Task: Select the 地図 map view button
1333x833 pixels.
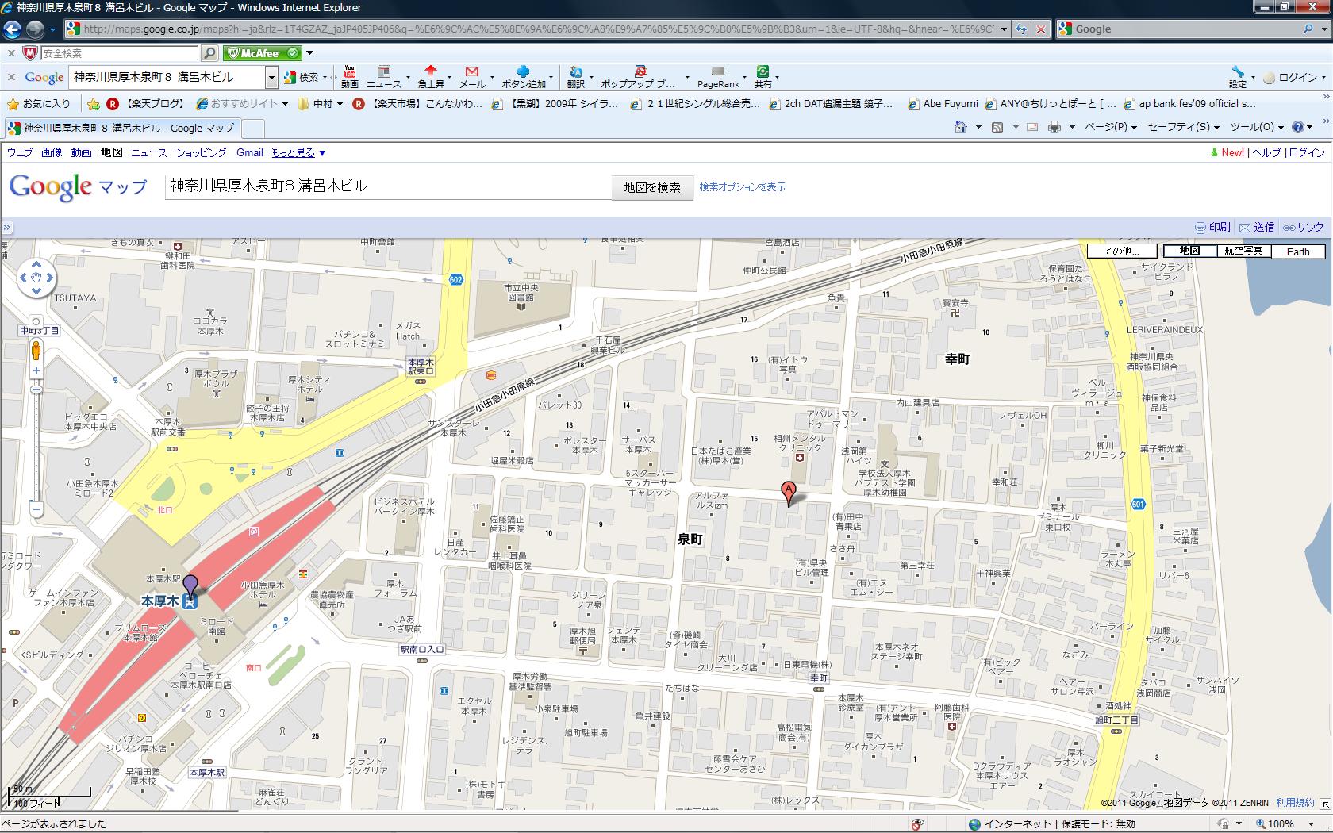Action: 1189,251
